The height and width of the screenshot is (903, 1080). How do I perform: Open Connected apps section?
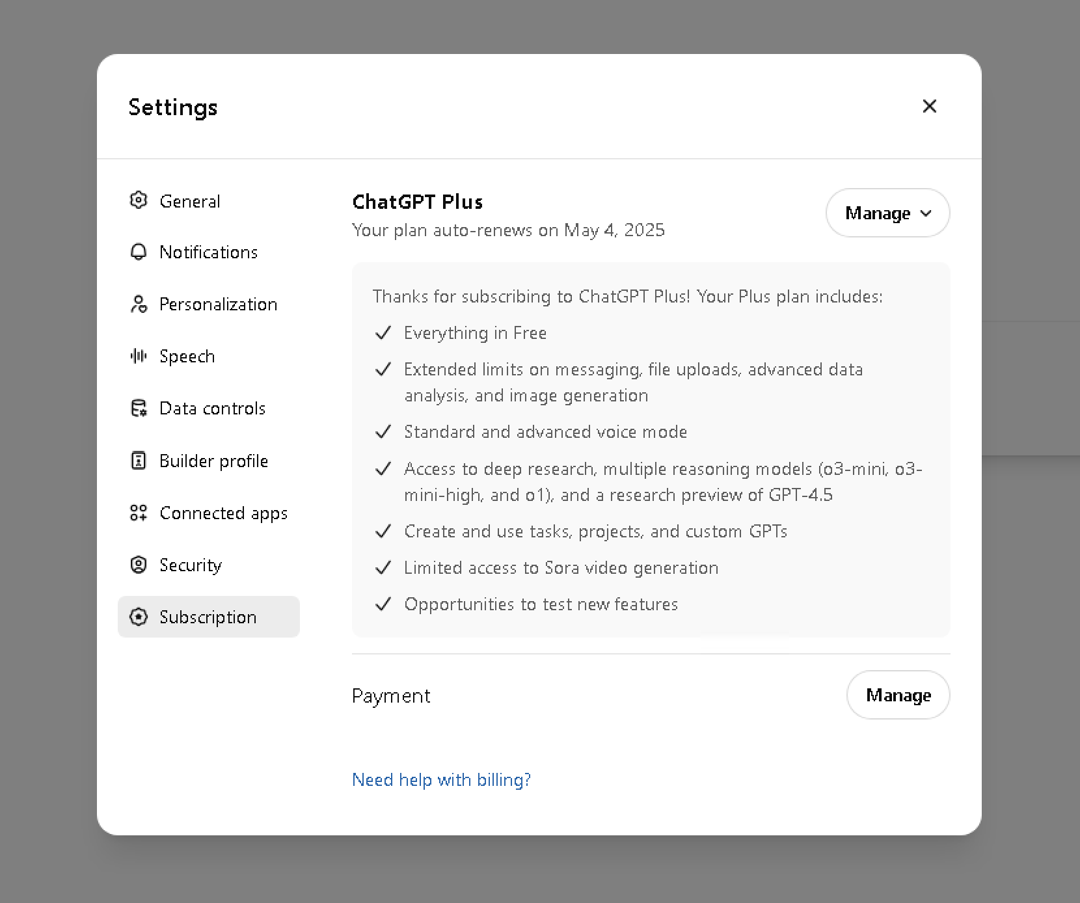coord(209,513)
